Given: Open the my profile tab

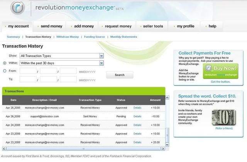Looking at the screenshot, I should click(x=184, y=26).
